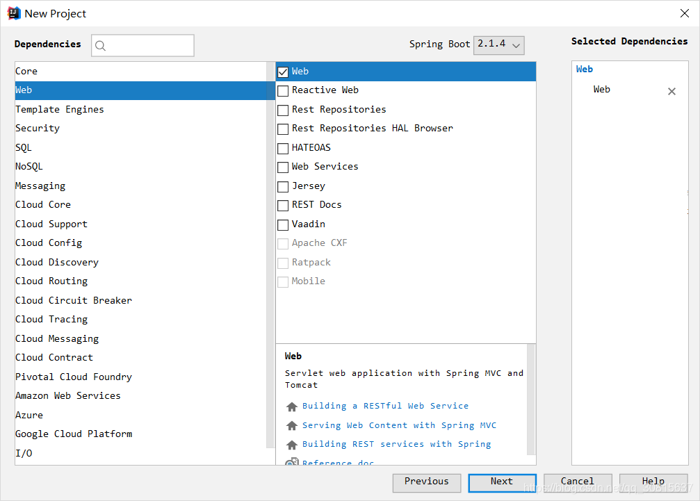Select Cloud Support category
The image size is (700, 501).
(140, 224)
